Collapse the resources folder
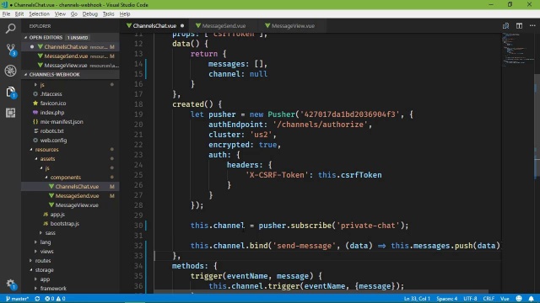The height and width of the screenshot is (303, 540). (47, 150)
